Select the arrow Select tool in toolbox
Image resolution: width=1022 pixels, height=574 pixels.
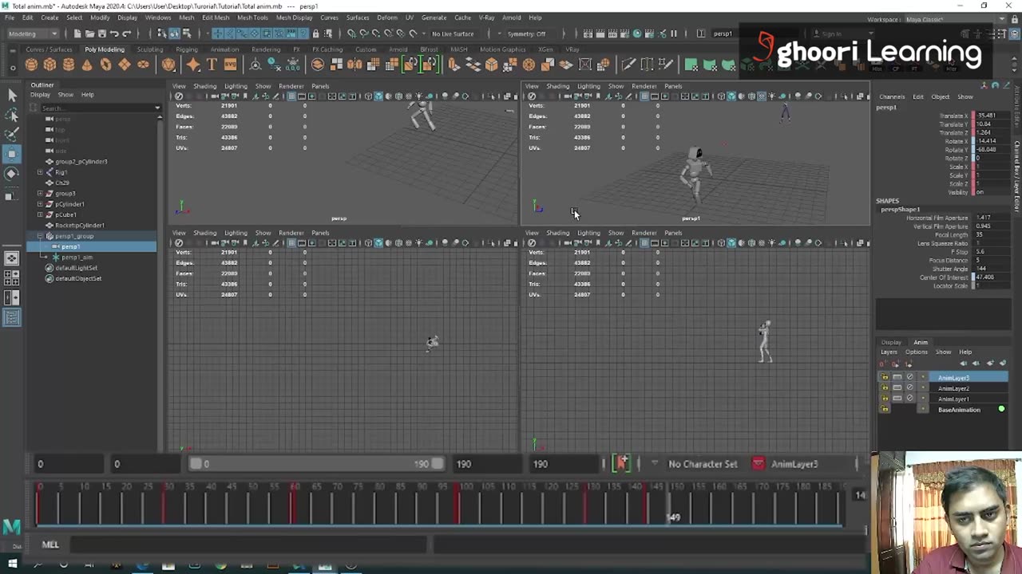pos(12,95)
